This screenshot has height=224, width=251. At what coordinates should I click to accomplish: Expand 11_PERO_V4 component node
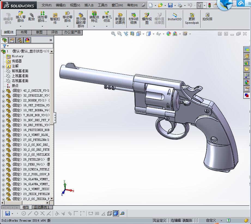3,165
